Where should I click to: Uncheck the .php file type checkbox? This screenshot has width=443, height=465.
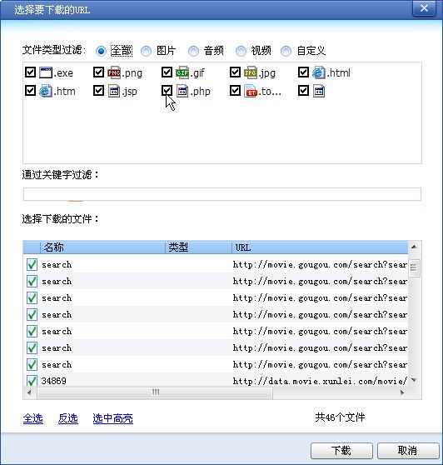(167, 91)
